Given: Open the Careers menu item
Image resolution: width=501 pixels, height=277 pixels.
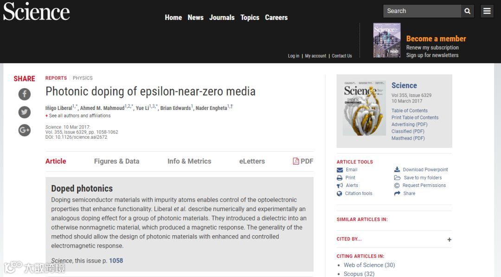Looking at the screenshot, I should coord(276,18).
